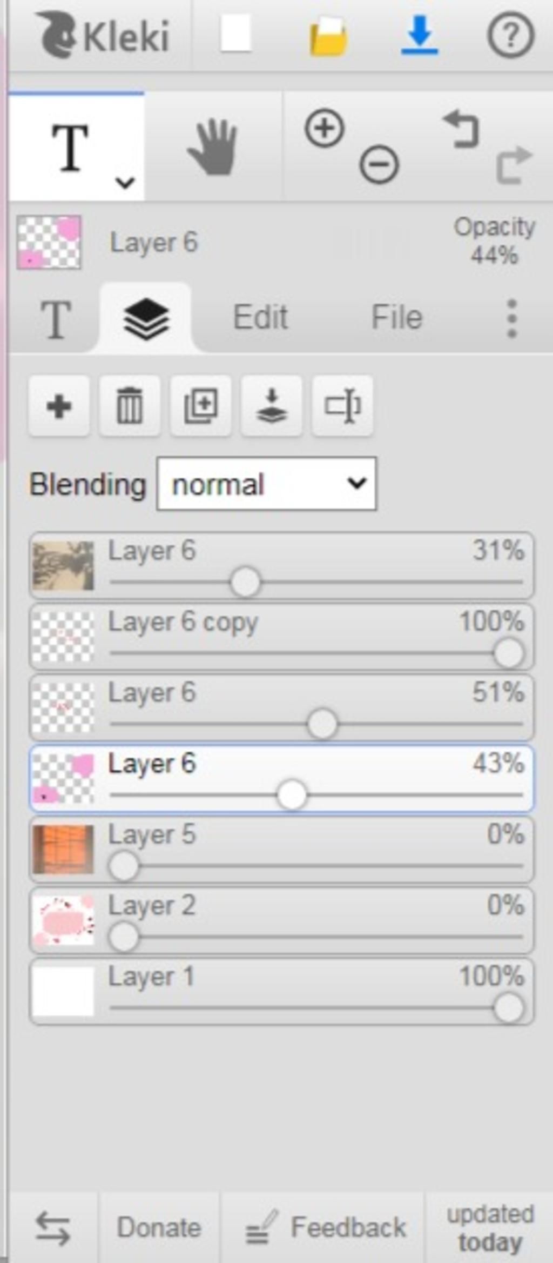
Task: Open the help question mark icon
Action: tap(510, 36)
